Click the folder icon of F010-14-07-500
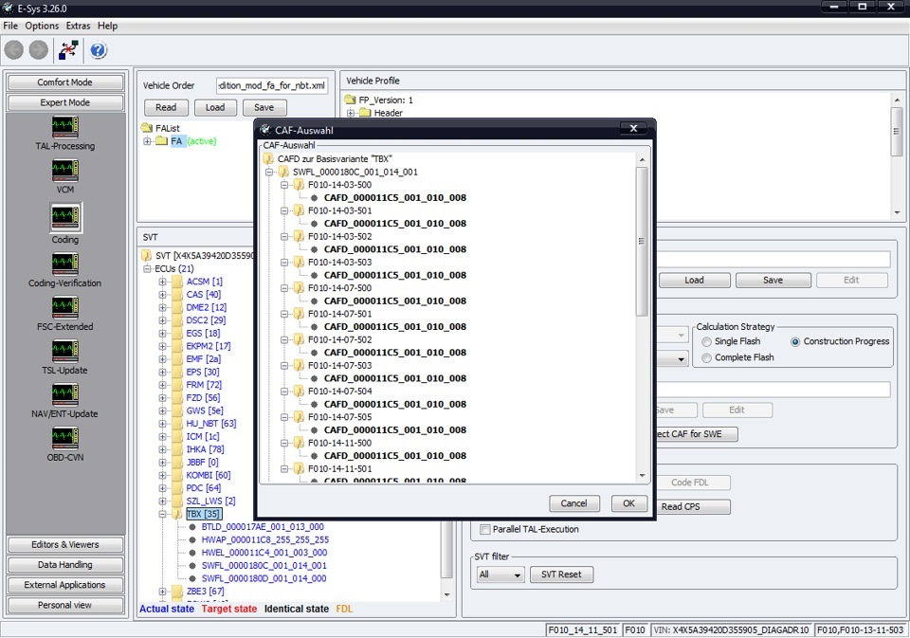Viewport: 910px width, 638px height. [299, 288]
